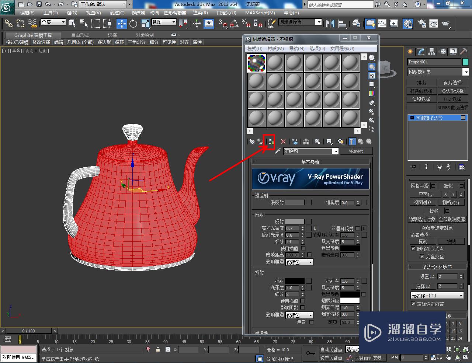This screenshot has width=472, height=363.
Task: Uncheck 删除孤立顶点 checkbox
Action: tap(413, 249)
